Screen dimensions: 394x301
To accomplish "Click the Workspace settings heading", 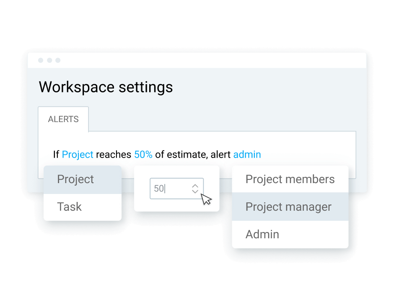I will coord(106,87).
